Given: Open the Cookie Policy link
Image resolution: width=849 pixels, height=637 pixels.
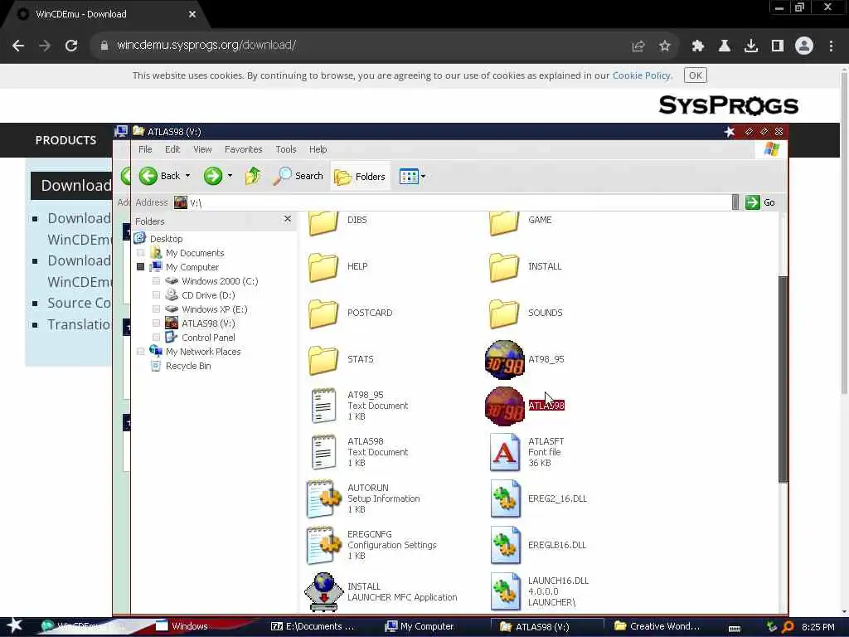Looking at the screenshot, I should 642,75.
